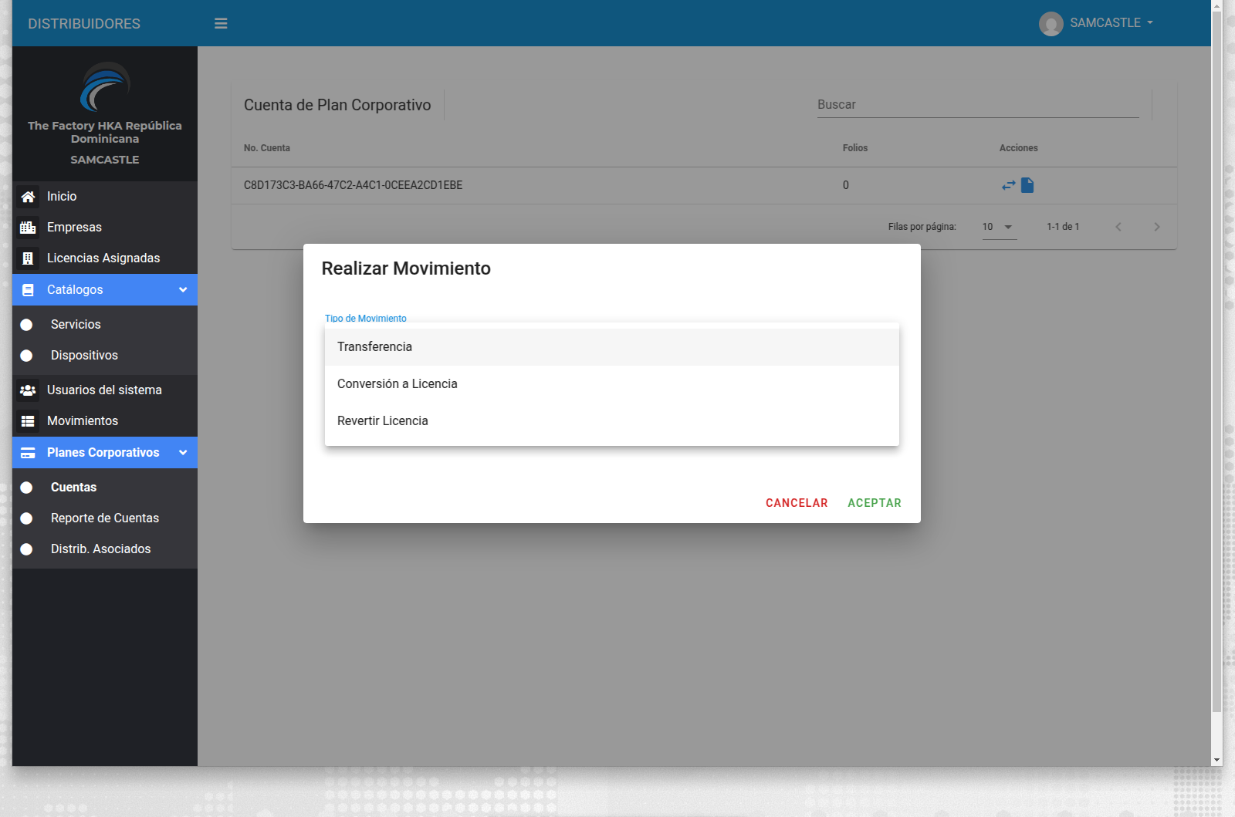The width and height of the screenshot is (1235, 817).
Task: Click the Catálogos book icon
Action: click(28, 290)
